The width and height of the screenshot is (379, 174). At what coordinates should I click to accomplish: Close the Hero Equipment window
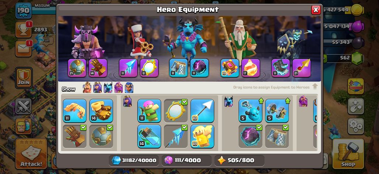tap(316, 10)
